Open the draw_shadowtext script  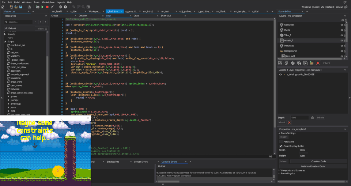click(x=19, y=64)
